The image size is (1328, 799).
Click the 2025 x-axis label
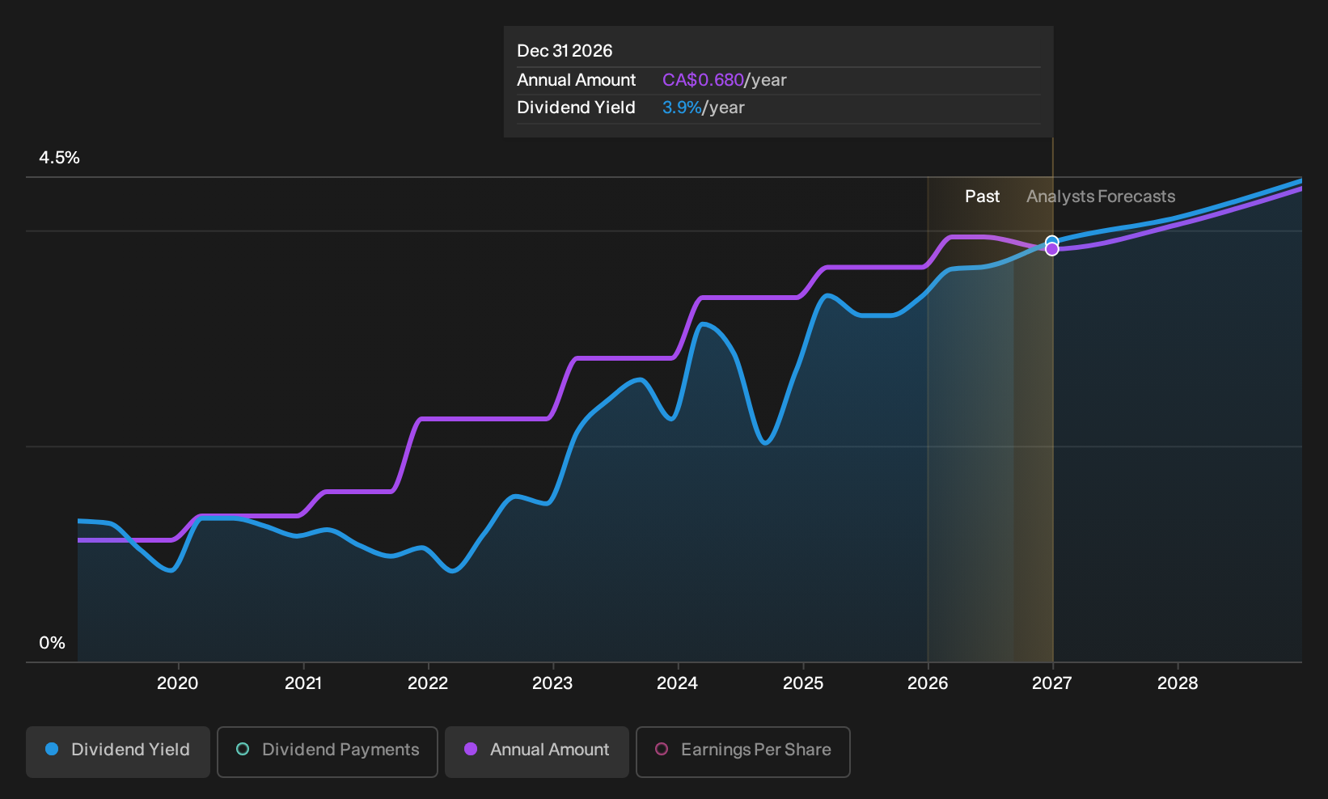coord(803,683)
